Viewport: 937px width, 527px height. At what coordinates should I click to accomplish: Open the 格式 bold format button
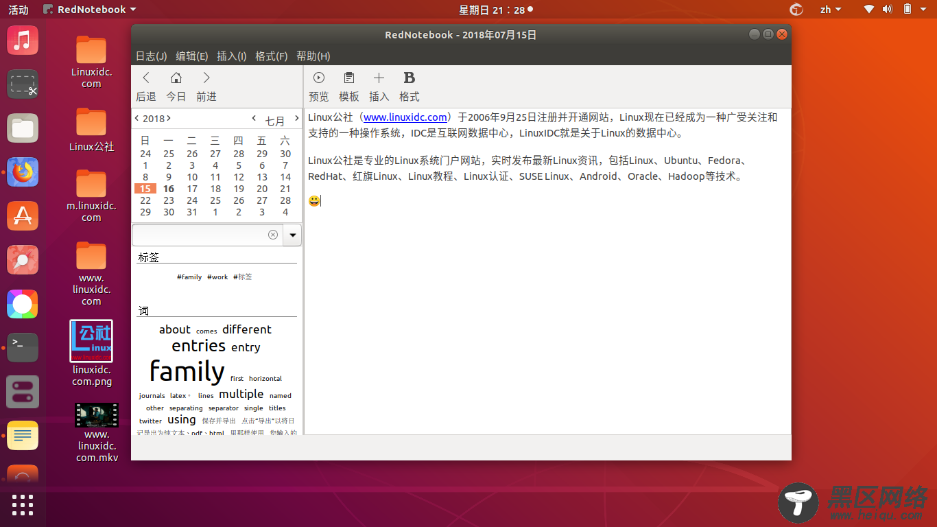tap(410, 86)
